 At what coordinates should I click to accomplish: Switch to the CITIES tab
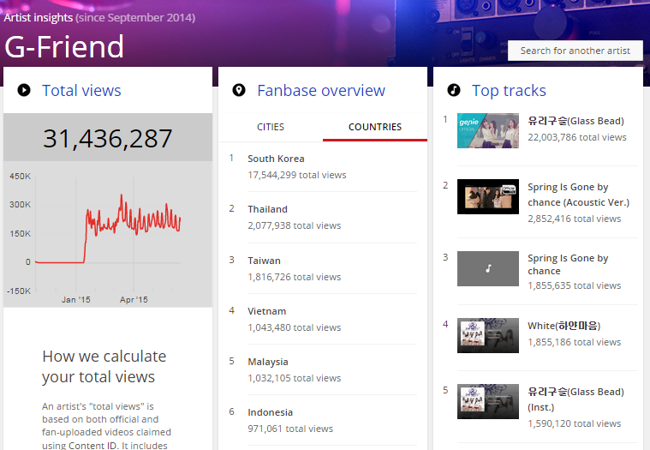pos(271,127)
